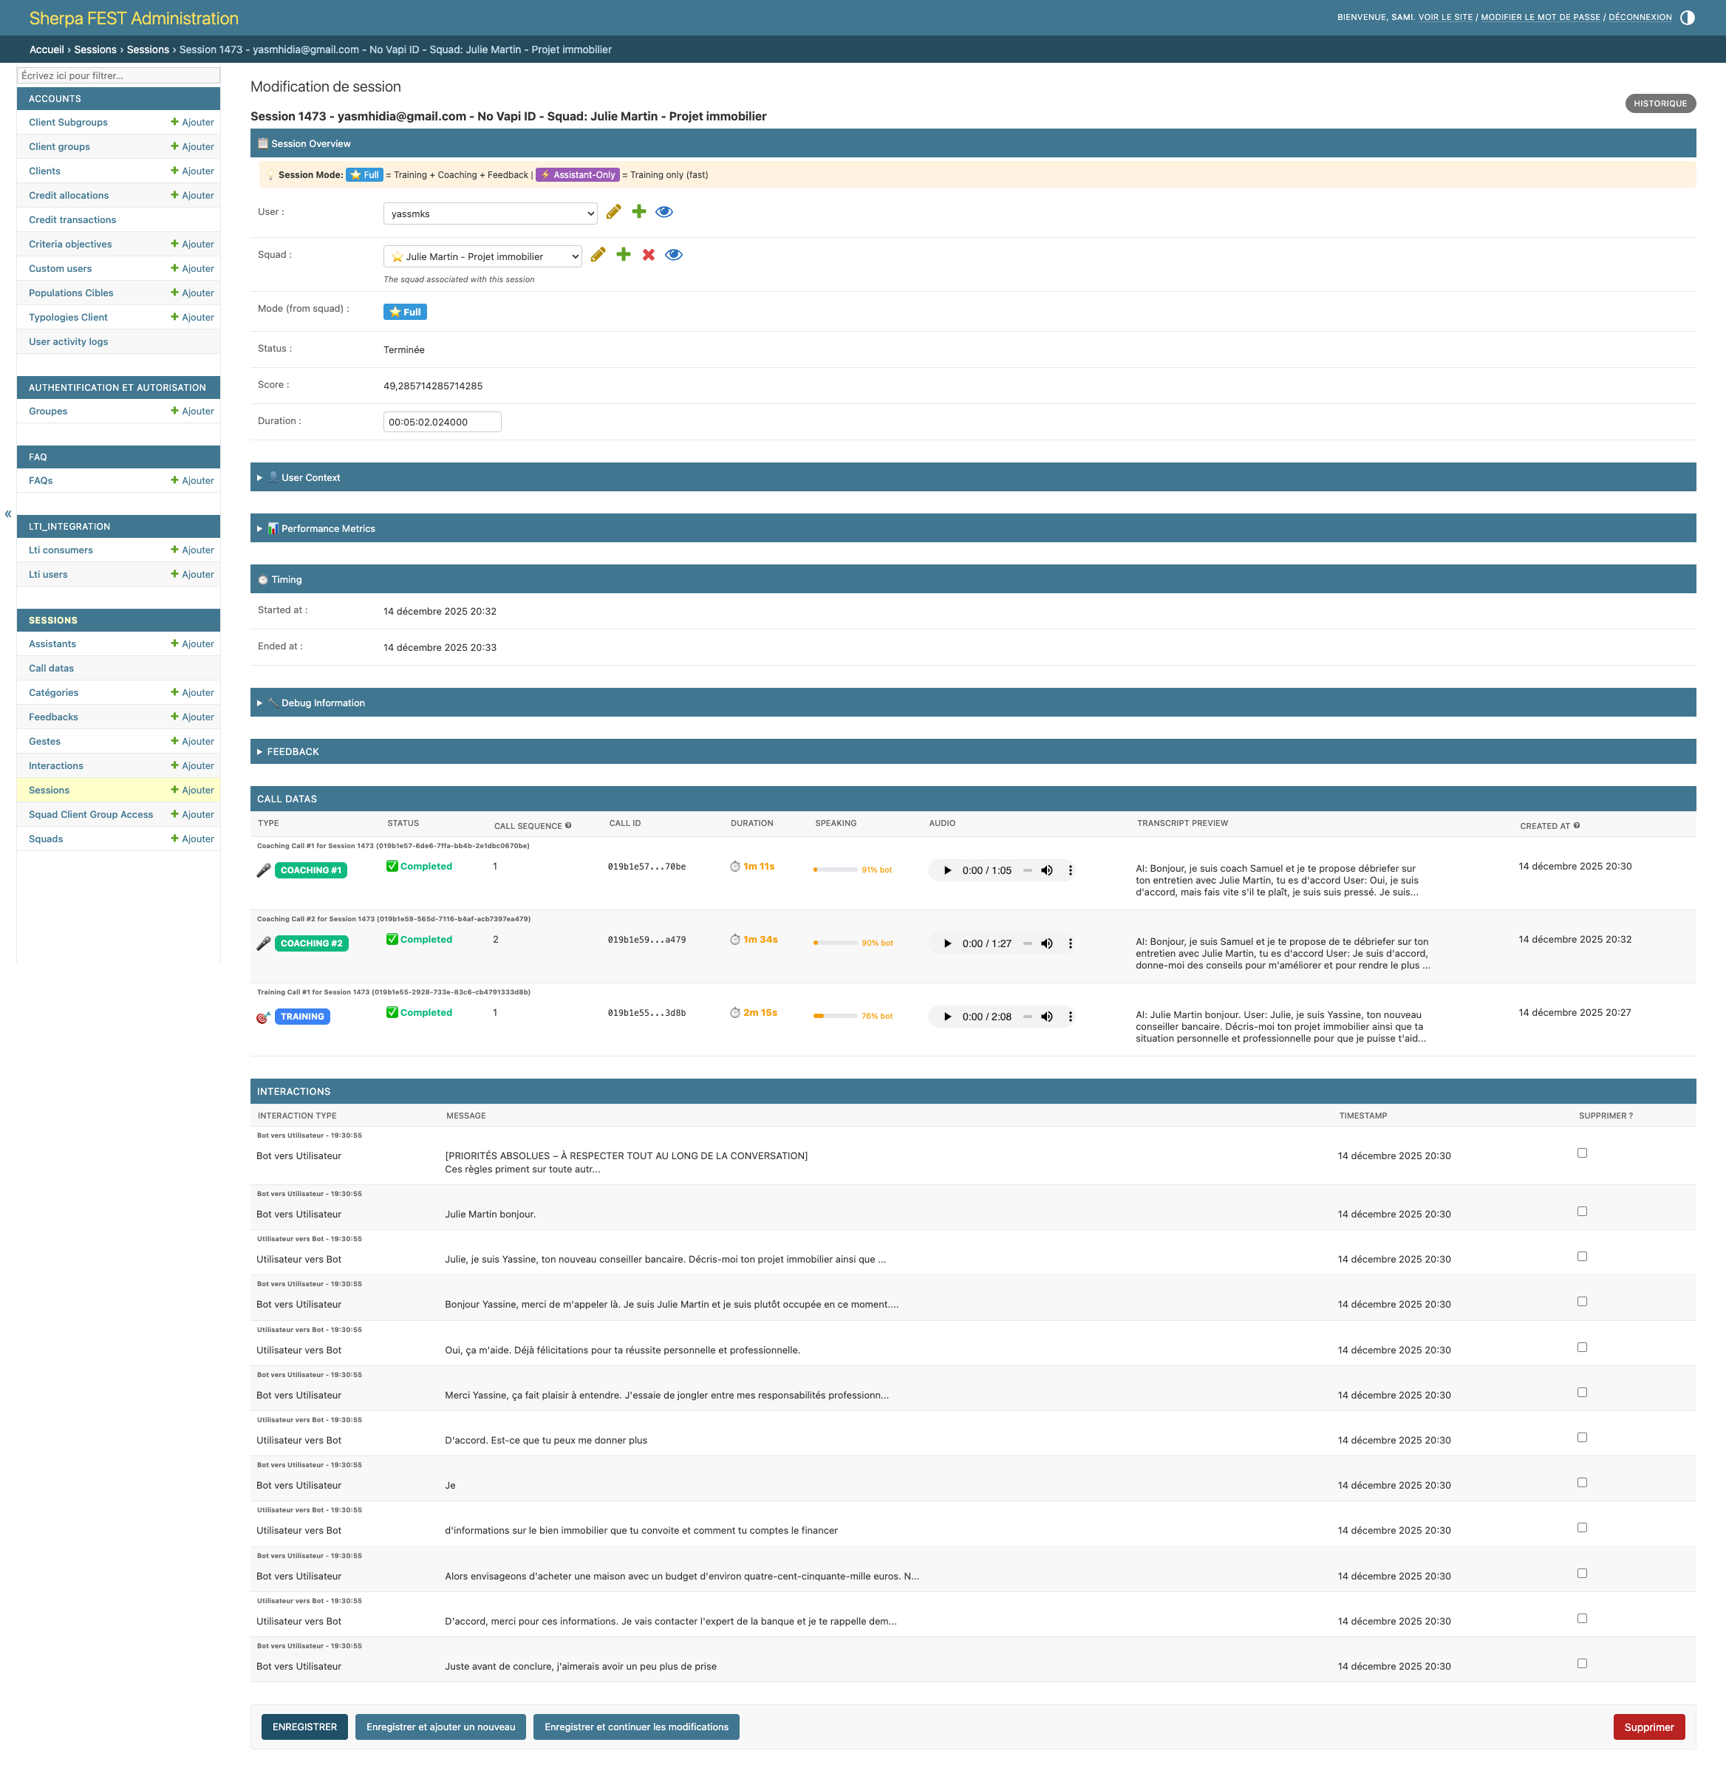This screenshot has height=1779, width=1726.
Task: Check delete box for "Julie Martin bonjour." interaction
Action: tap(1582, 1212)
